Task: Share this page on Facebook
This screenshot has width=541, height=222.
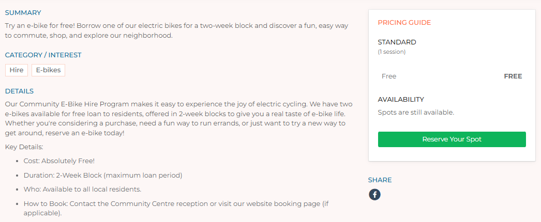Action: click(374, 195)
